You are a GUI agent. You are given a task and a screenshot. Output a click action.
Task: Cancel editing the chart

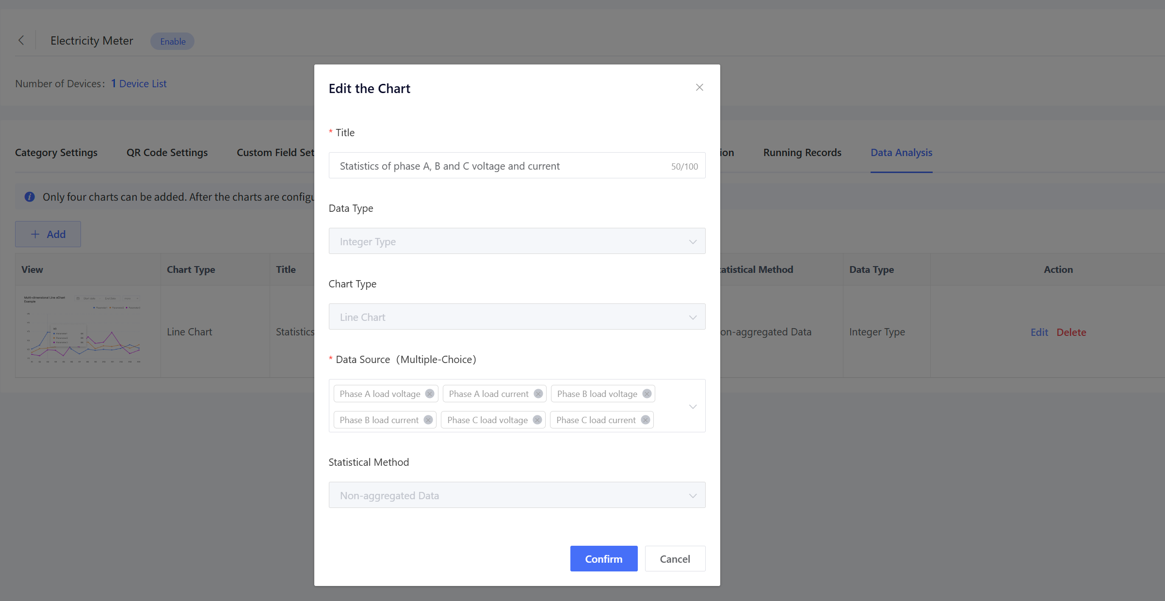pyautogui.click(x=675, y=558)
